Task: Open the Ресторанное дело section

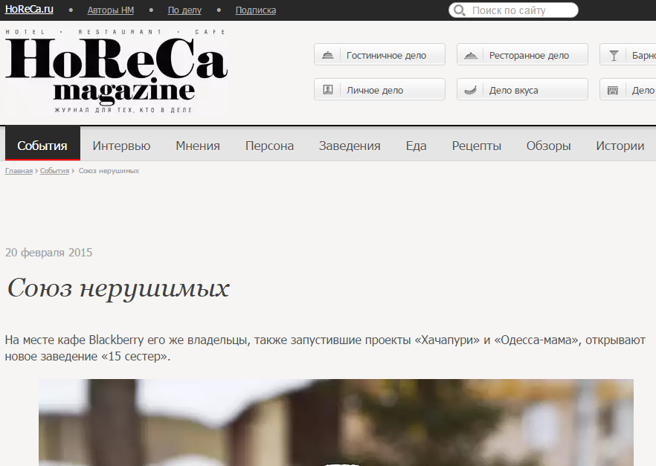Action: pyautogui.click(x=522, y=55)
